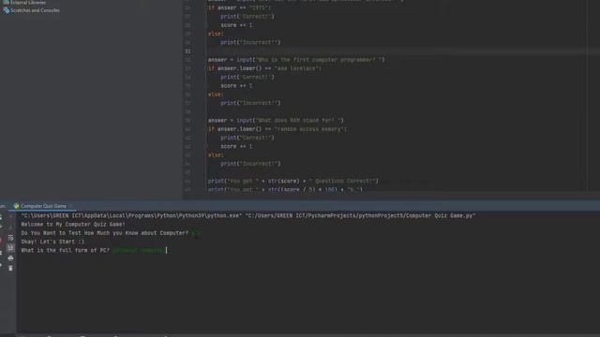The width and height of the screenshot is (600, 337).
Task: Clear console output with the trash icon
Action: 10,269
